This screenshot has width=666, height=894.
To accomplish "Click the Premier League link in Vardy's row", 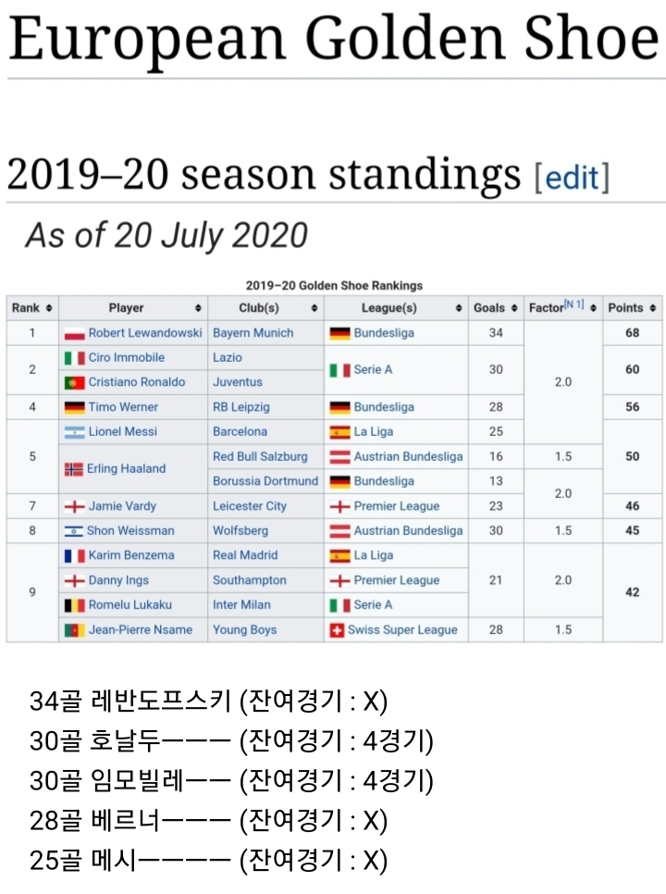I will point(396,506).
